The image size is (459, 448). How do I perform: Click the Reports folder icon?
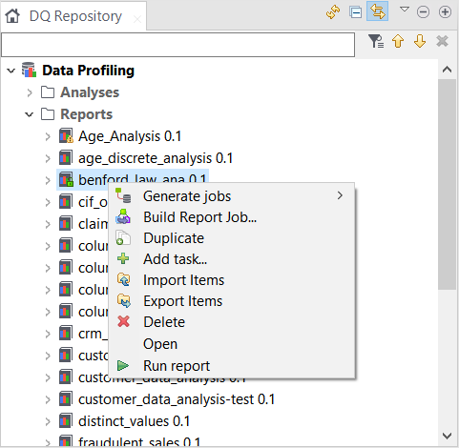tap(48, 114)
